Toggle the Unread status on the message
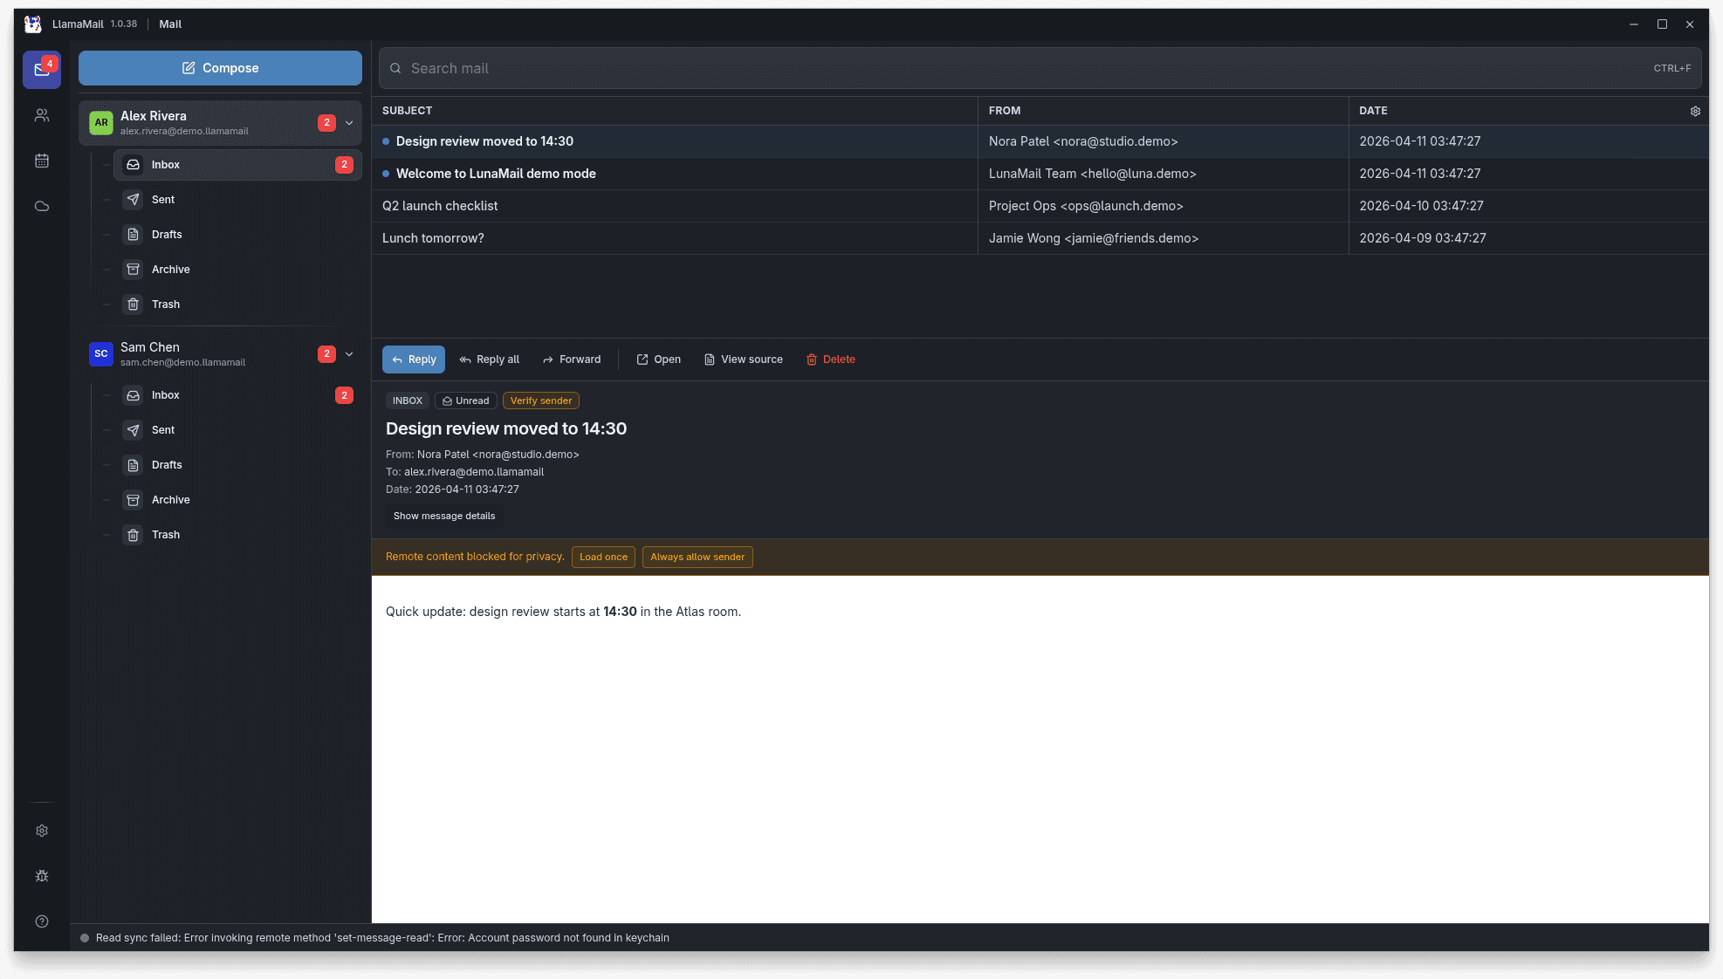This screenshot has height=979, width=1723. [x=465, y=400]
